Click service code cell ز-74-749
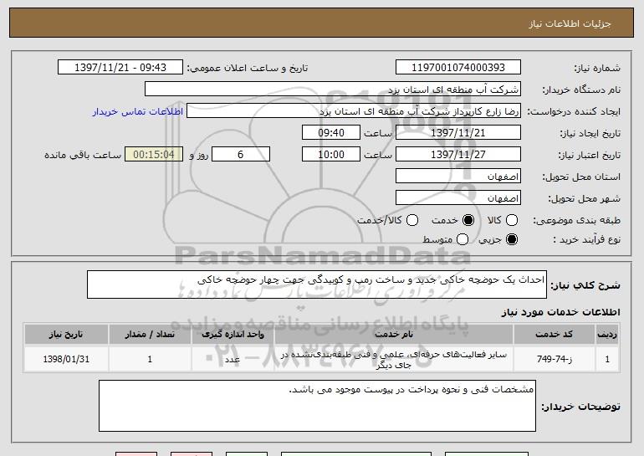 554,359
